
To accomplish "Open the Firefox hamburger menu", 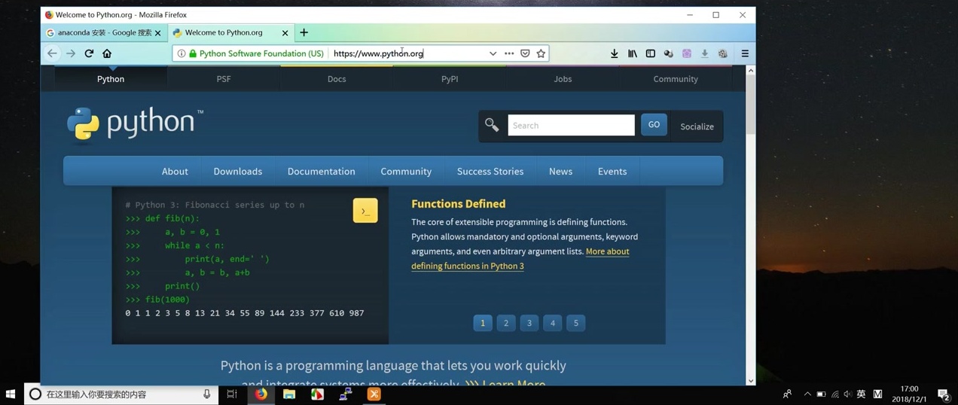I will [x=745, y=53].
